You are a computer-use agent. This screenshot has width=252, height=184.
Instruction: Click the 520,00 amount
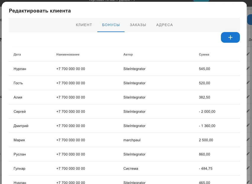click(204, 83)
